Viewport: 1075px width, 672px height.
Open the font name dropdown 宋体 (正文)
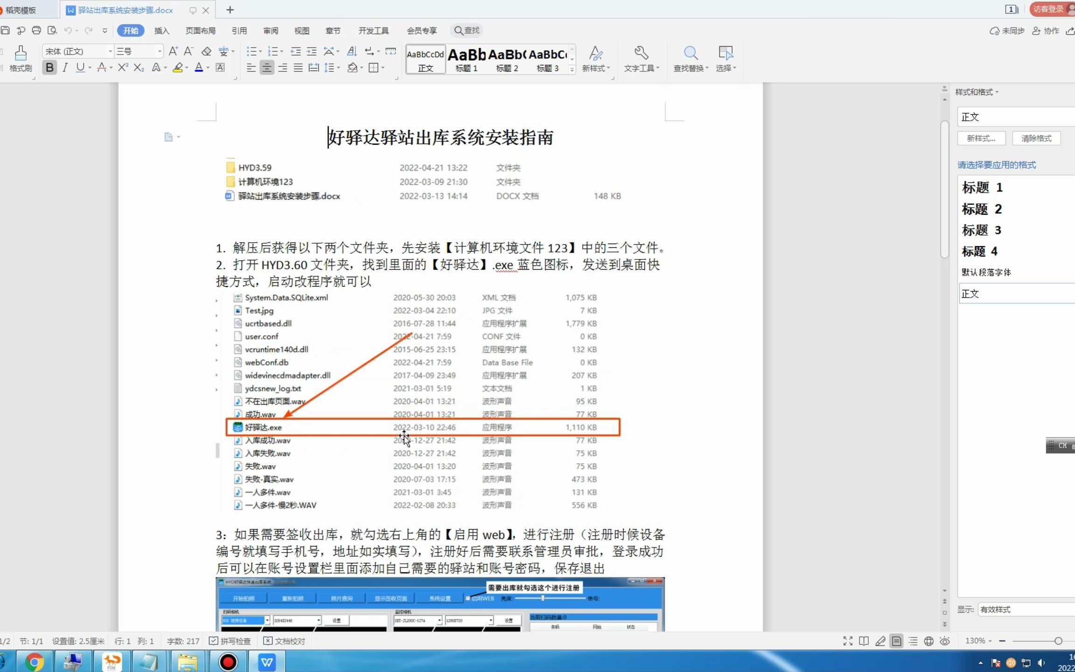coord(110,51)
